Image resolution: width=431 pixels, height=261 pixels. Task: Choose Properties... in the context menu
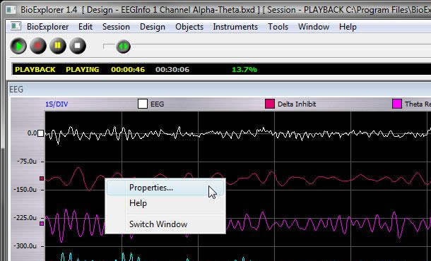[165, 188]
